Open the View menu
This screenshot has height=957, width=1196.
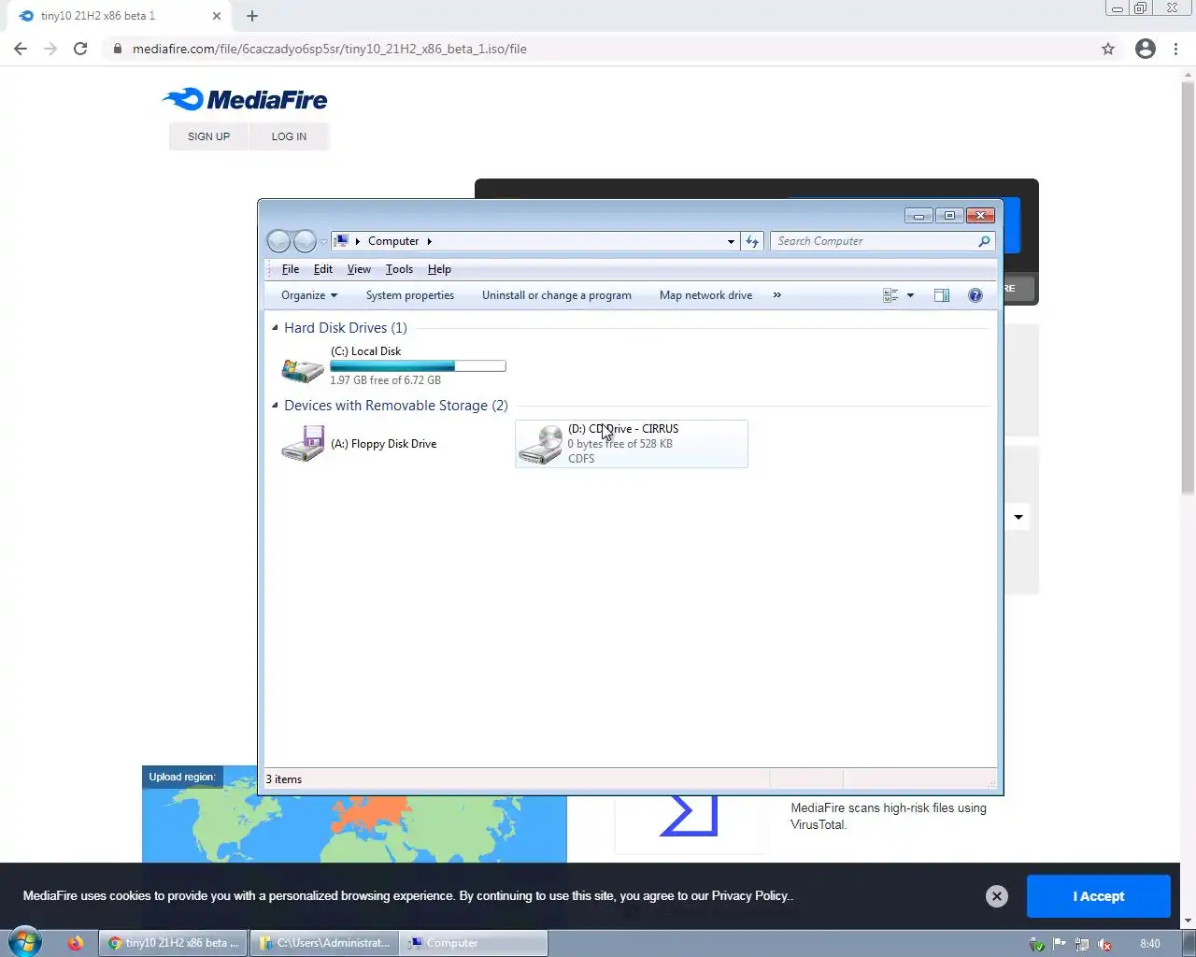point(359,269)
